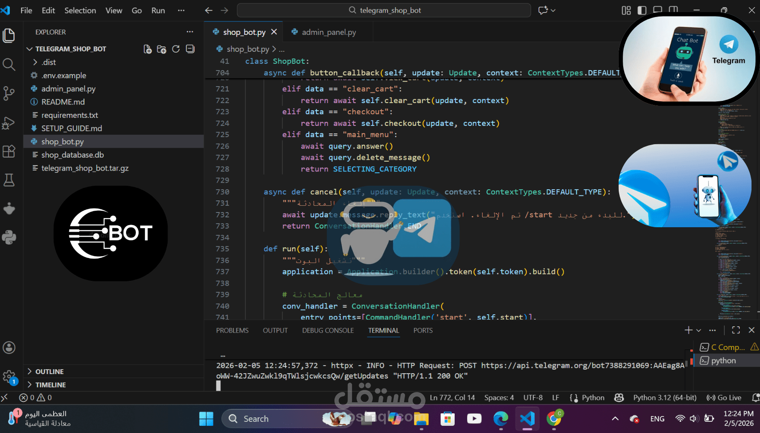760x433 pixels.
Task: Switch to the DEBUG CONSOLE tab
Action: click(x=328, y=330)
